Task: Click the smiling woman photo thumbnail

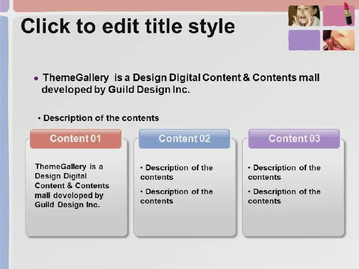Action: pos(304,16)
